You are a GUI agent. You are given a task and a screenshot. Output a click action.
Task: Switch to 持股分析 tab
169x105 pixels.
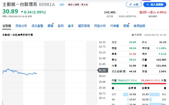(x=100, y=26)
